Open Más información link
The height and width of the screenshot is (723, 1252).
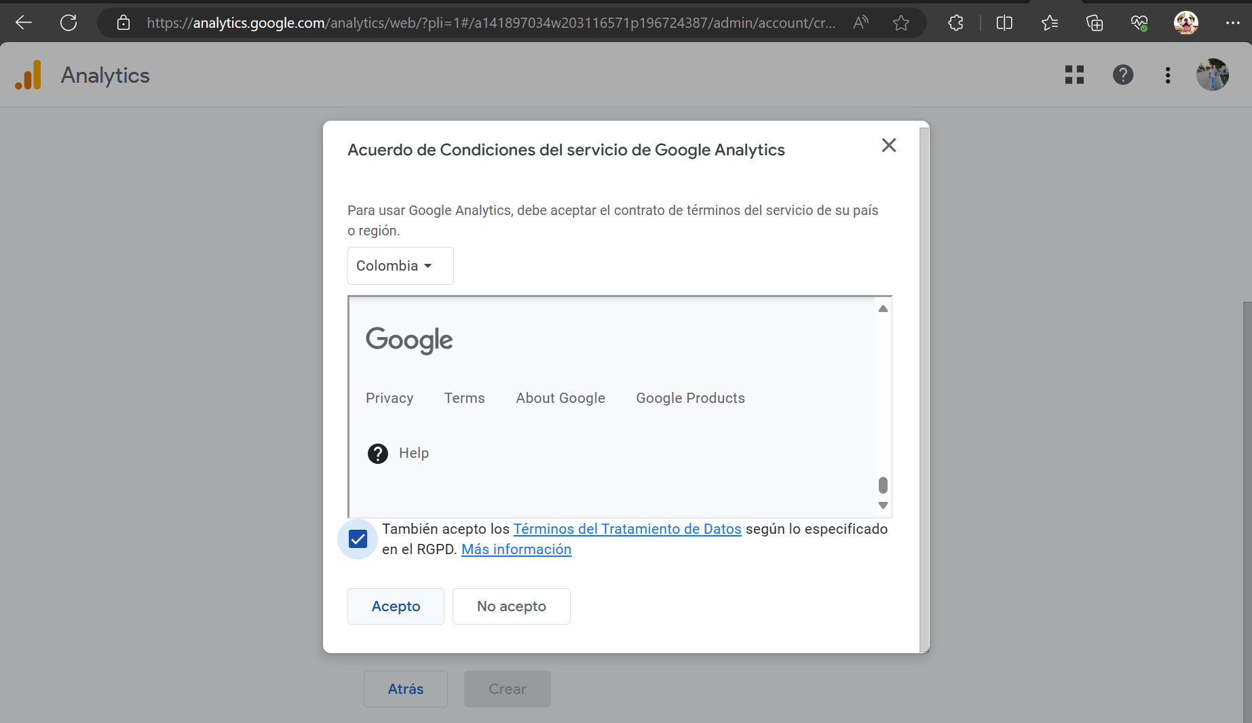516,549
